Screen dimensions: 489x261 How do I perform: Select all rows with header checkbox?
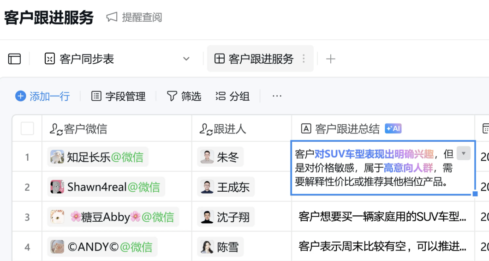(x=27, y=129)
